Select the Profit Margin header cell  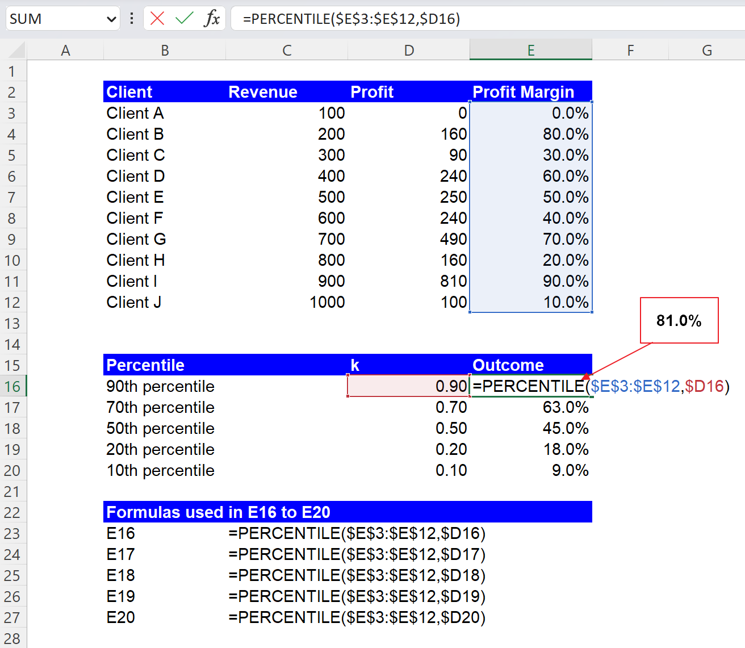[x=530, y=91]
